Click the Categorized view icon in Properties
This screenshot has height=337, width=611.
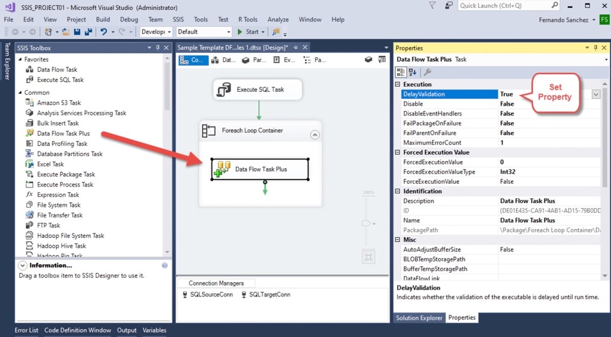(401, 72)
